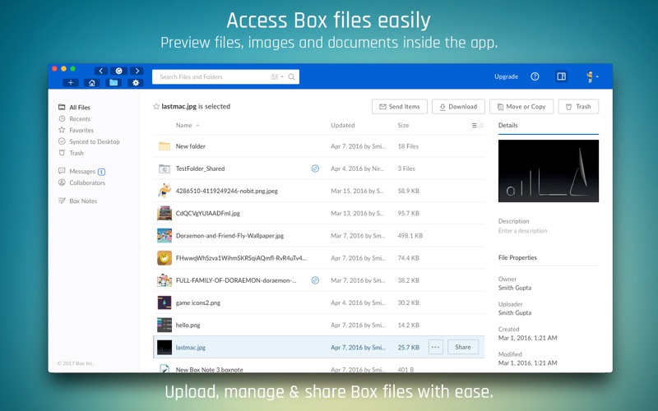
Task: Open Messages in the sidebar
Action: click(x=81, y=171)
